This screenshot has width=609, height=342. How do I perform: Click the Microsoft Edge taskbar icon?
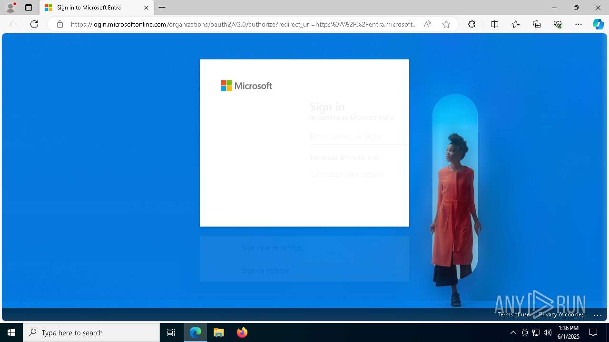[x=196, y=332]
